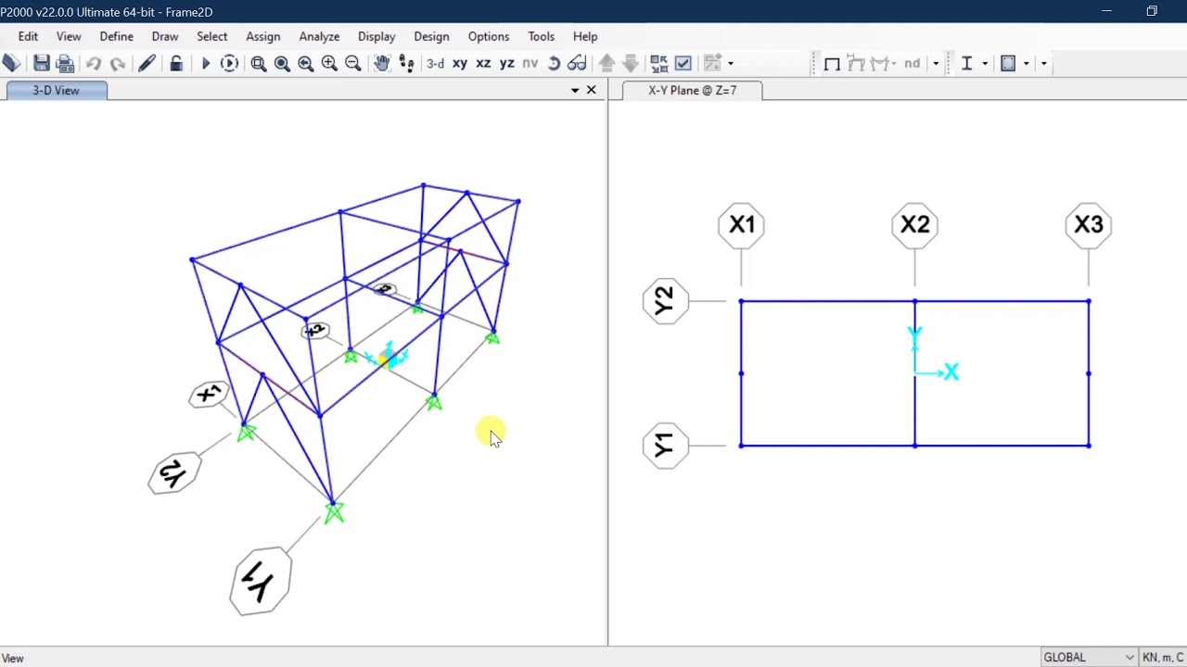Viewport: 1187px width, 667px height.
Task: Open the 3-D View window list dropdown arrow
Action: [575, 90]
